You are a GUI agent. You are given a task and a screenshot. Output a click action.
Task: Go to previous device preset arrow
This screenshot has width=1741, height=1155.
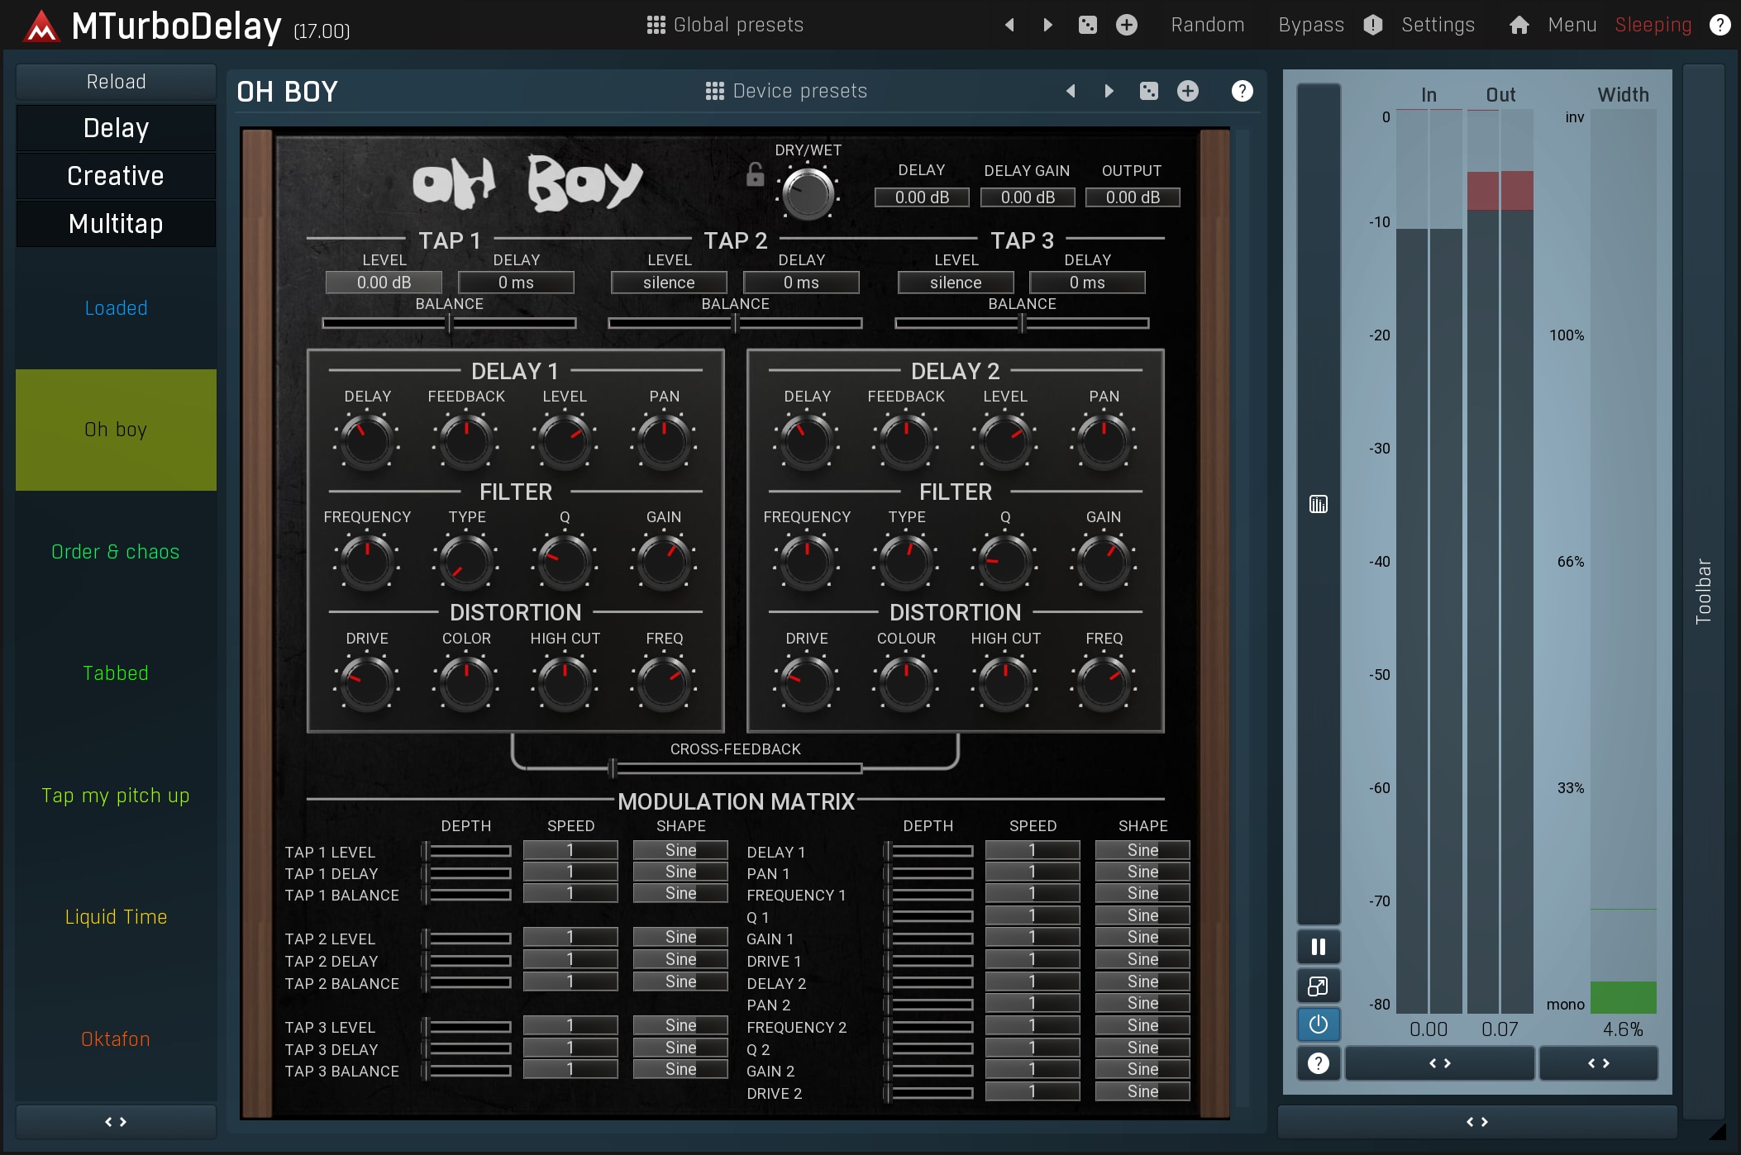click(x=1071, y=91)
